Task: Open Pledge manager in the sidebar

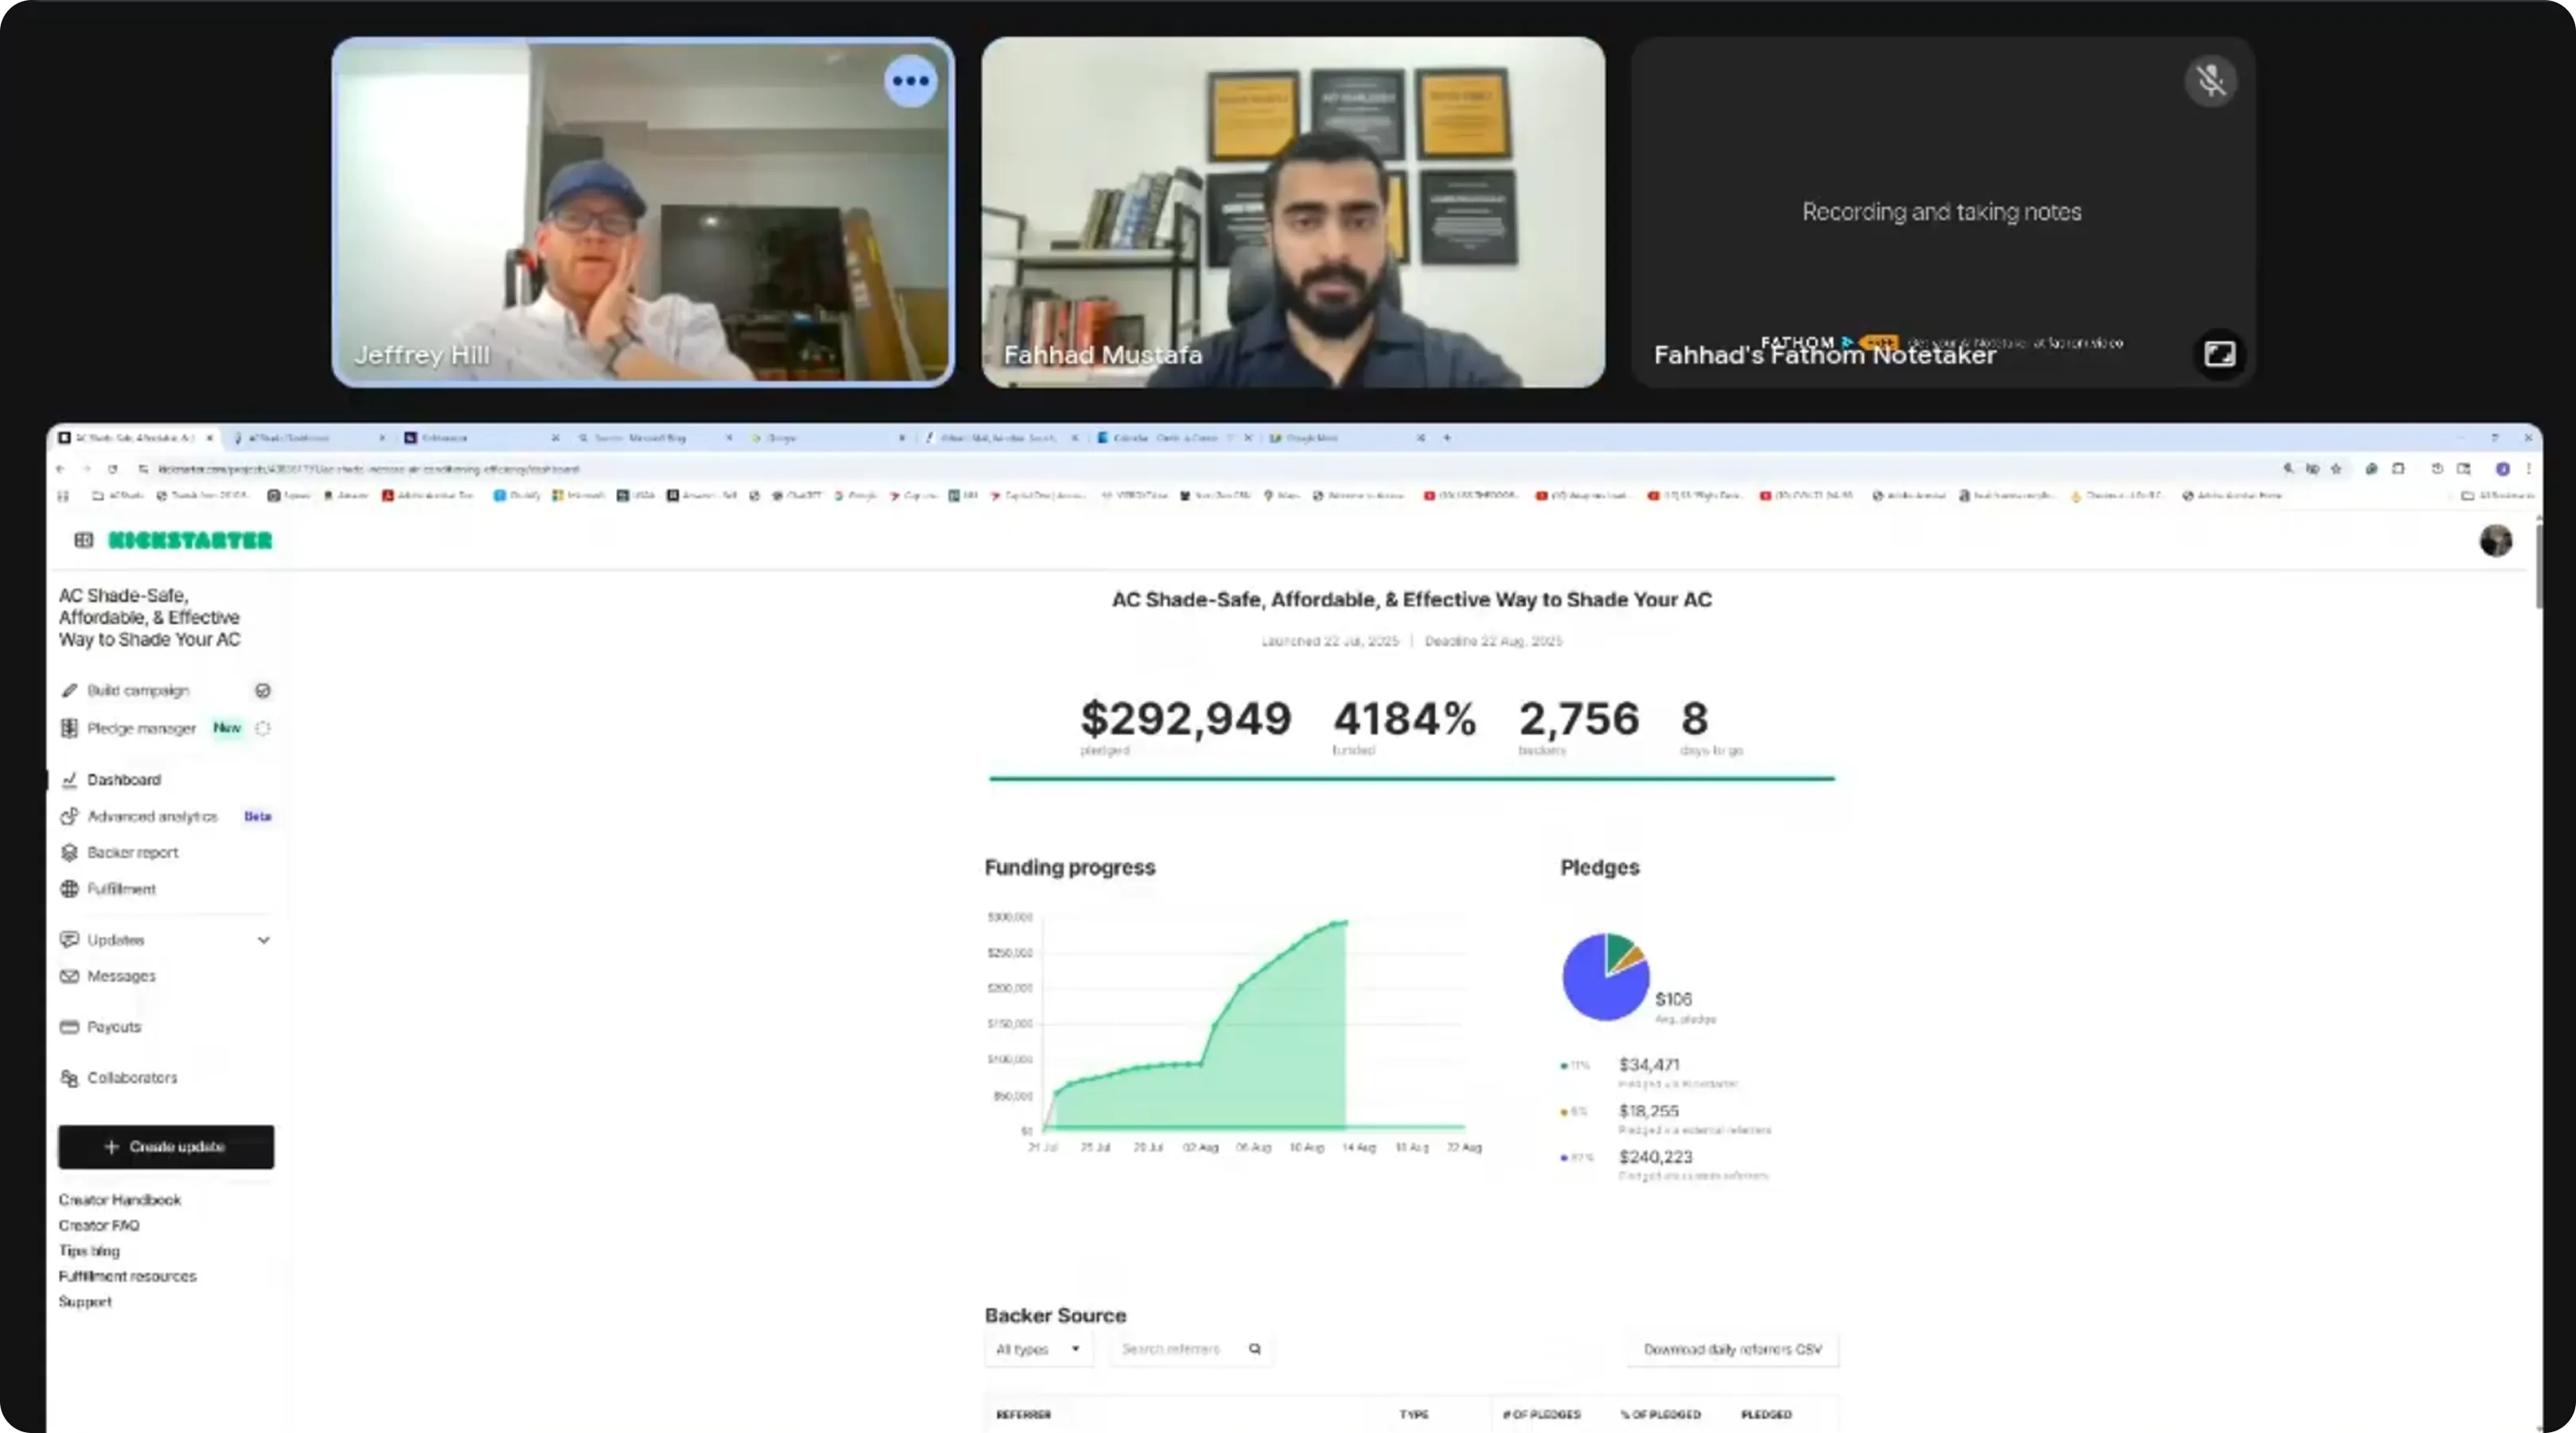Action: tap(141, 728)
